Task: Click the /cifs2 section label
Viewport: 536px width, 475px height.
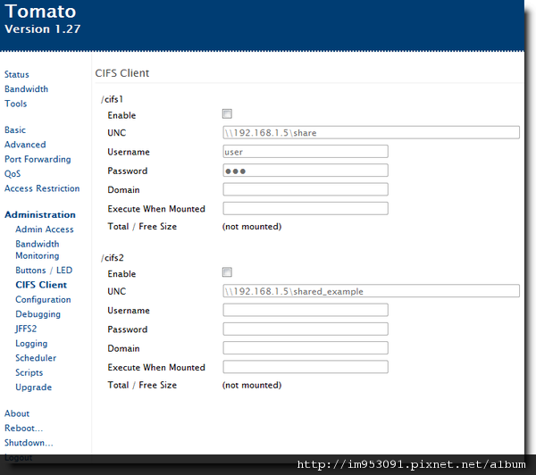Action: coord(113,258)
